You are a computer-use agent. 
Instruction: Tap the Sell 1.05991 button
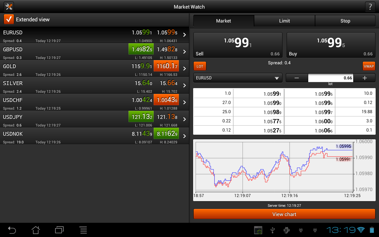[238, 45]
